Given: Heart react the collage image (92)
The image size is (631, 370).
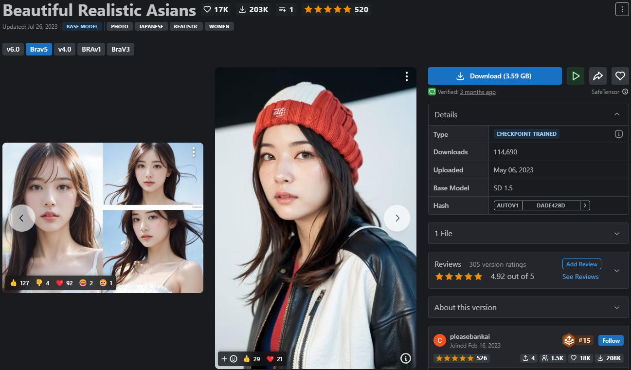Looking at the screenshot, I should pos(64,283).
